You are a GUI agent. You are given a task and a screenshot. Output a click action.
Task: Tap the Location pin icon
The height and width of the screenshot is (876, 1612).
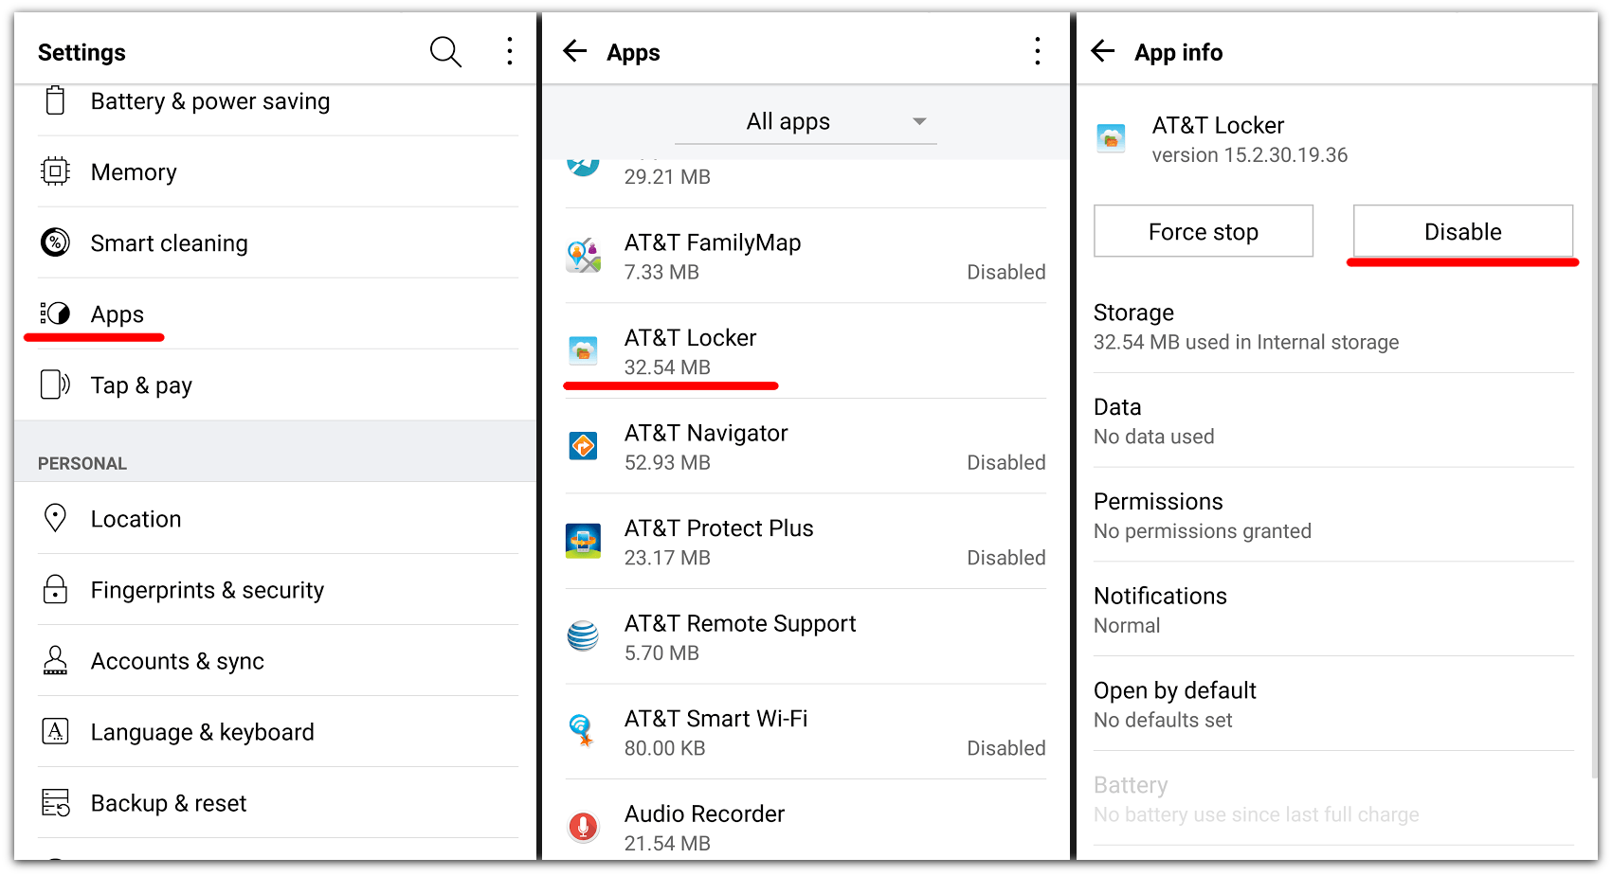[x=56, y=518]
